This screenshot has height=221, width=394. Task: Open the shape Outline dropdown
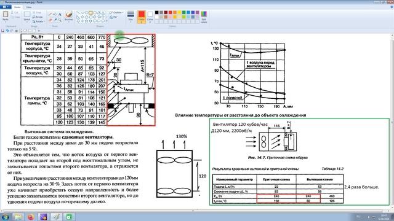point(116,12)
